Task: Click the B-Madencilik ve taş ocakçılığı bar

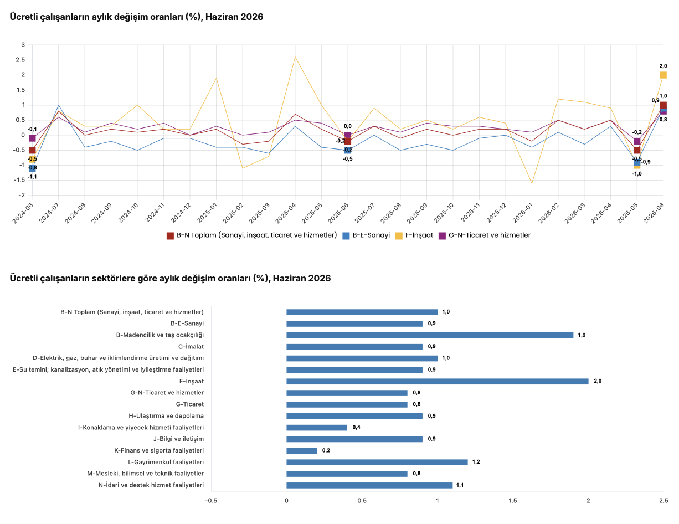Action: tap(430, 335)
